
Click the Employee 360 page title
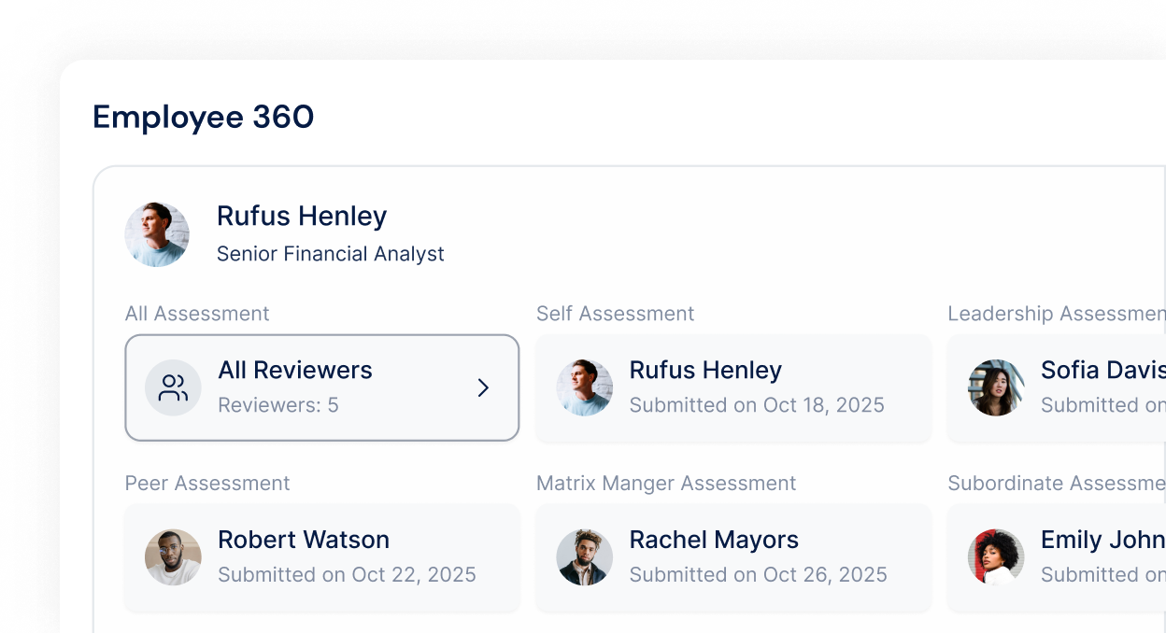click(x=203, y=117)
